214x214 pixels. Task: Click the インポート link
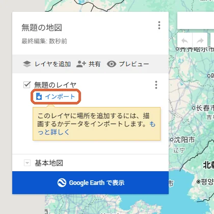pyautogui.click(x=56, y=96)
